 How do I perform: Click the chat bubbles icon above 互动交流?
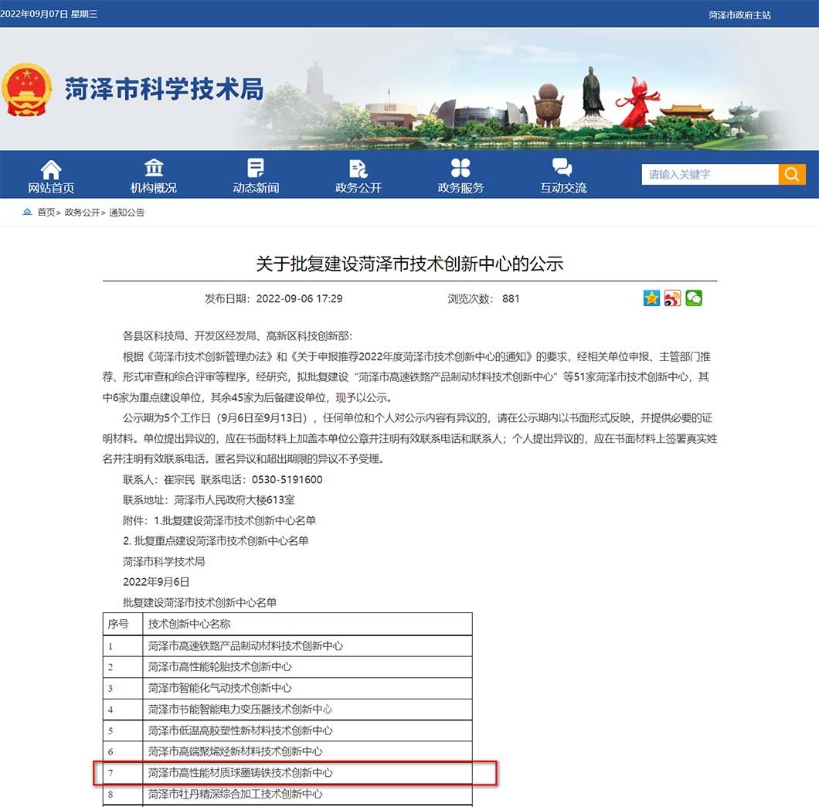tap(562, 167)
